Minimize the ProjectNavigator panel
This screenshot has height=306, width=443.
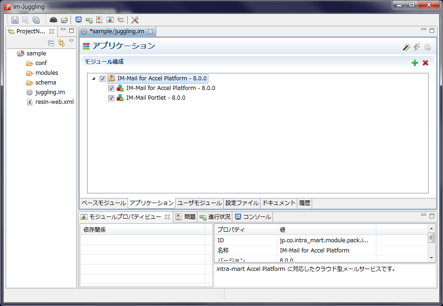click(63, 30)
